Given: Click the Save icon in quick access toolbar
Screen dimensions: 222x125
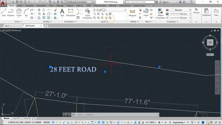Looking at the screenshot, I should (x=17, y=2).
